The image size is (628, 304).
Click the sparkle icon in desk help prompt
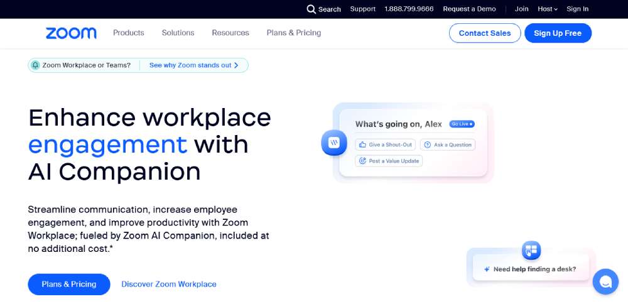[x=487, y=269]
